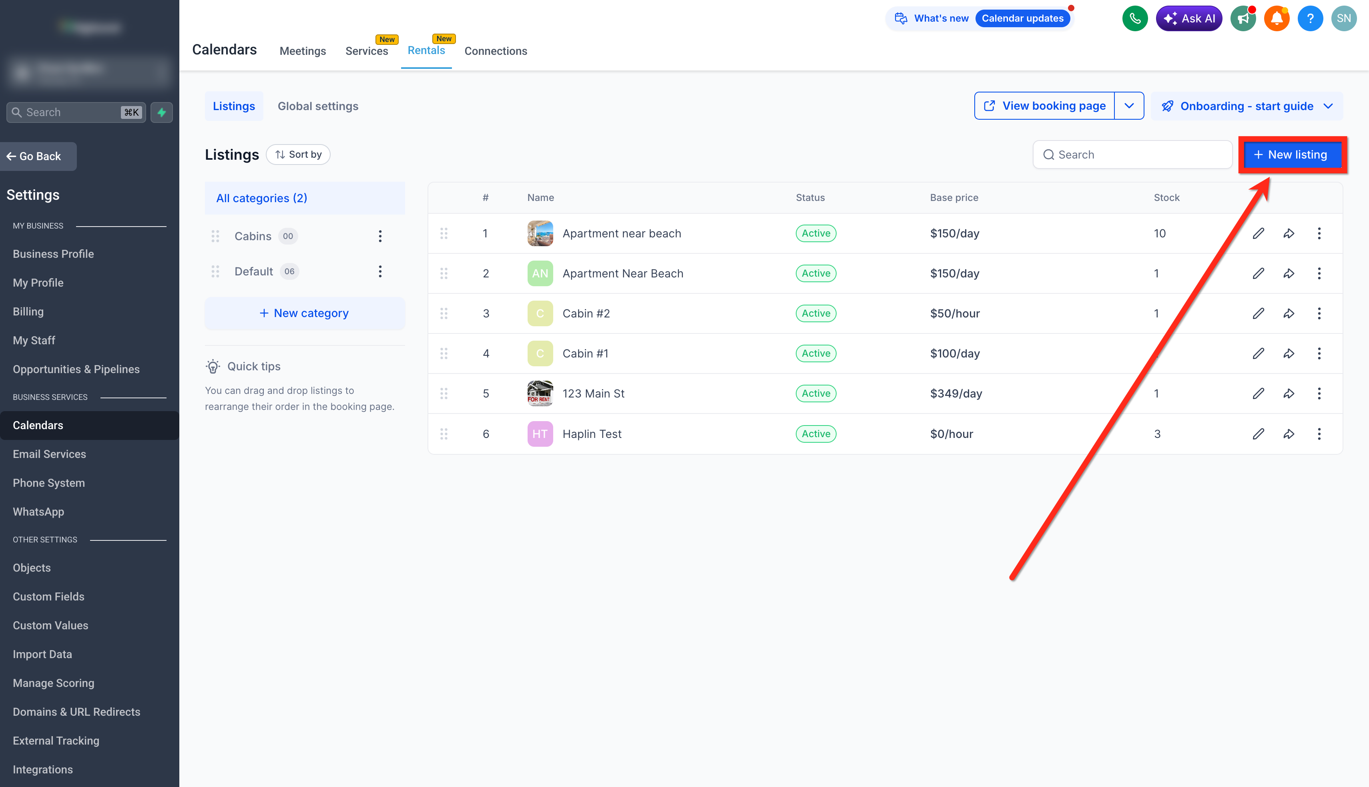Open the Connections tab
The image size is (1369, 787).
[x=496, y=51]
